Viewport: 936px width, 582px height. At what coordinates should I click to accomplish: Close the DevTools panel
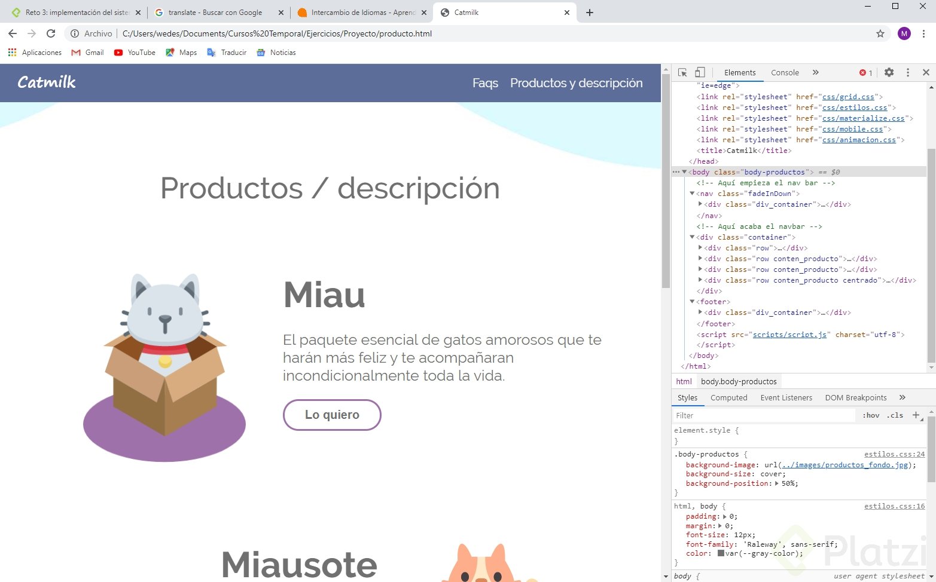pyautogui.click(x=926, y=72)
